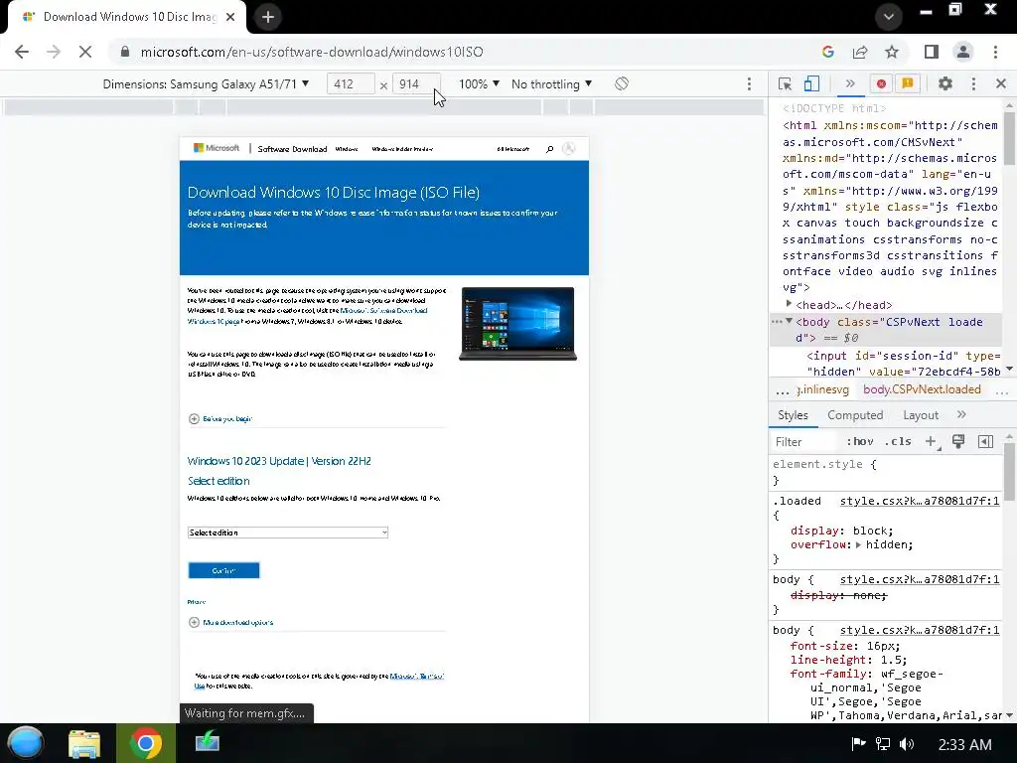Stop loading the page
The width and height of the screenshot is (1017, 763).
(x=85, y=52)
